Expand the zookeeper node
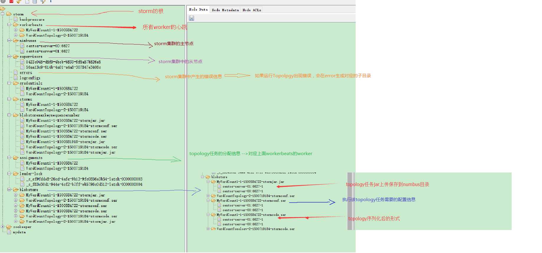Viewport: 542px width, 253px height. tap(3, 227)
